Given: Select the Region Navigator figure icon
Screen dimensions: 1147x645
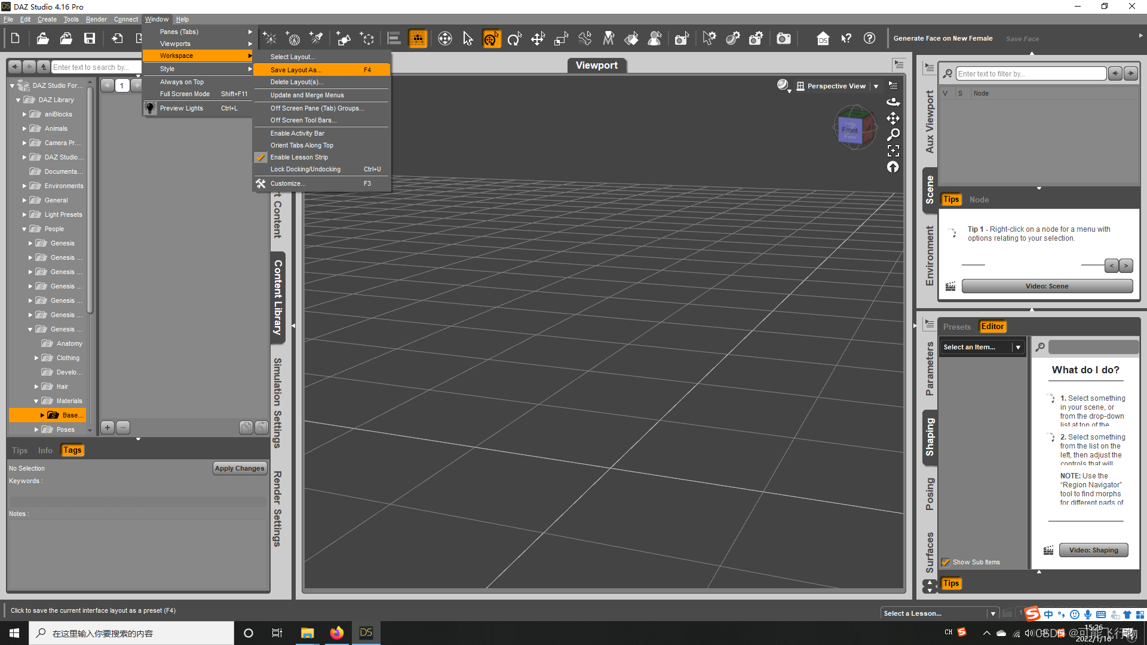Looking at the screenshot, I should [655, 39].
